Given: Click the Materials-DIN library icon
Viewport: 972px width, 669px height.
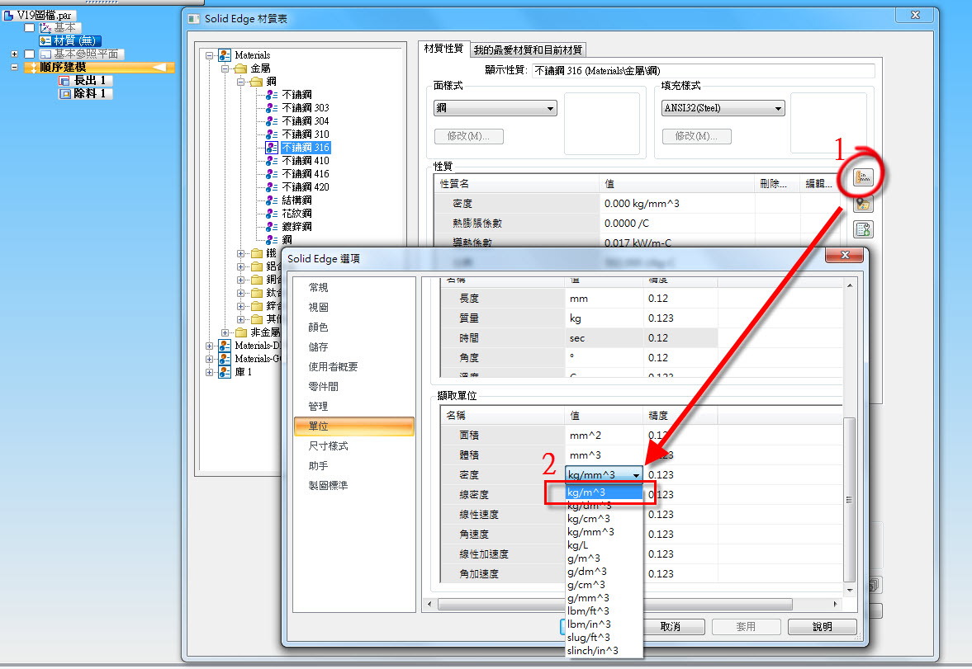Looking at the screenshot, I should (225, 346).
